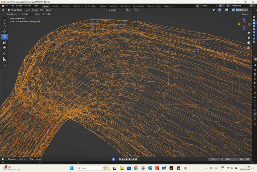Select the Measure tool
Viewport: 257px width, 172px height.
point(5,59)
